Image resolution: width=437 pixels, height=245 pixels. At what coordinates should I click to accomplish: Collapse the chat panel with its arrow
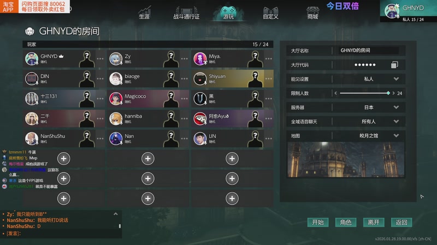pos(115,214)
